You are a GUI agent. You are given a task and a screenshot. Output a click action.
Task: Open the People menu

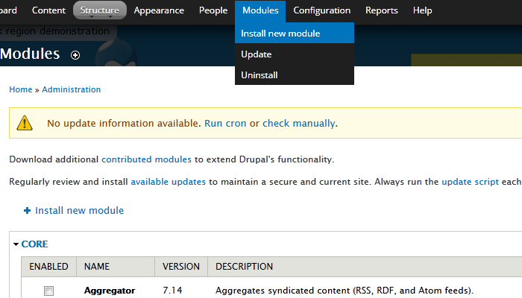[213, 10]
